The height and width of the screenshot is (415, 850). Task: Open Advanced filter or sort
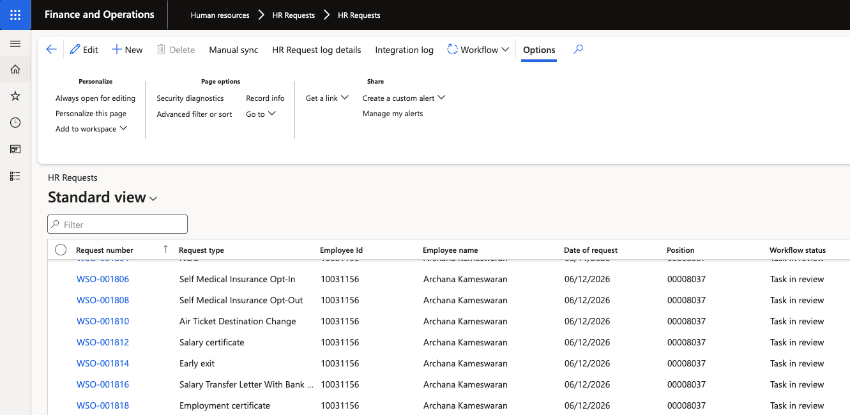coord(195,114)
